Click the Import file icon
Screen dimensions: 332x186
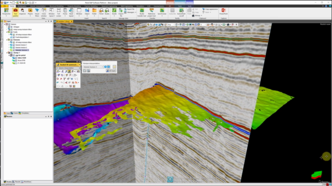(121, 12)
